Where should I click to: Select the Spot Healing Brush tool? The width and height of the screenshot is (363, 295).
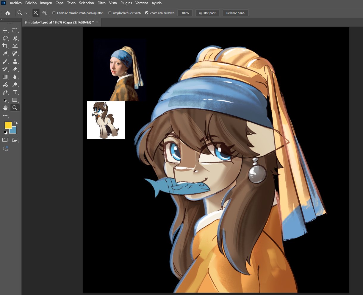(15, 54)
